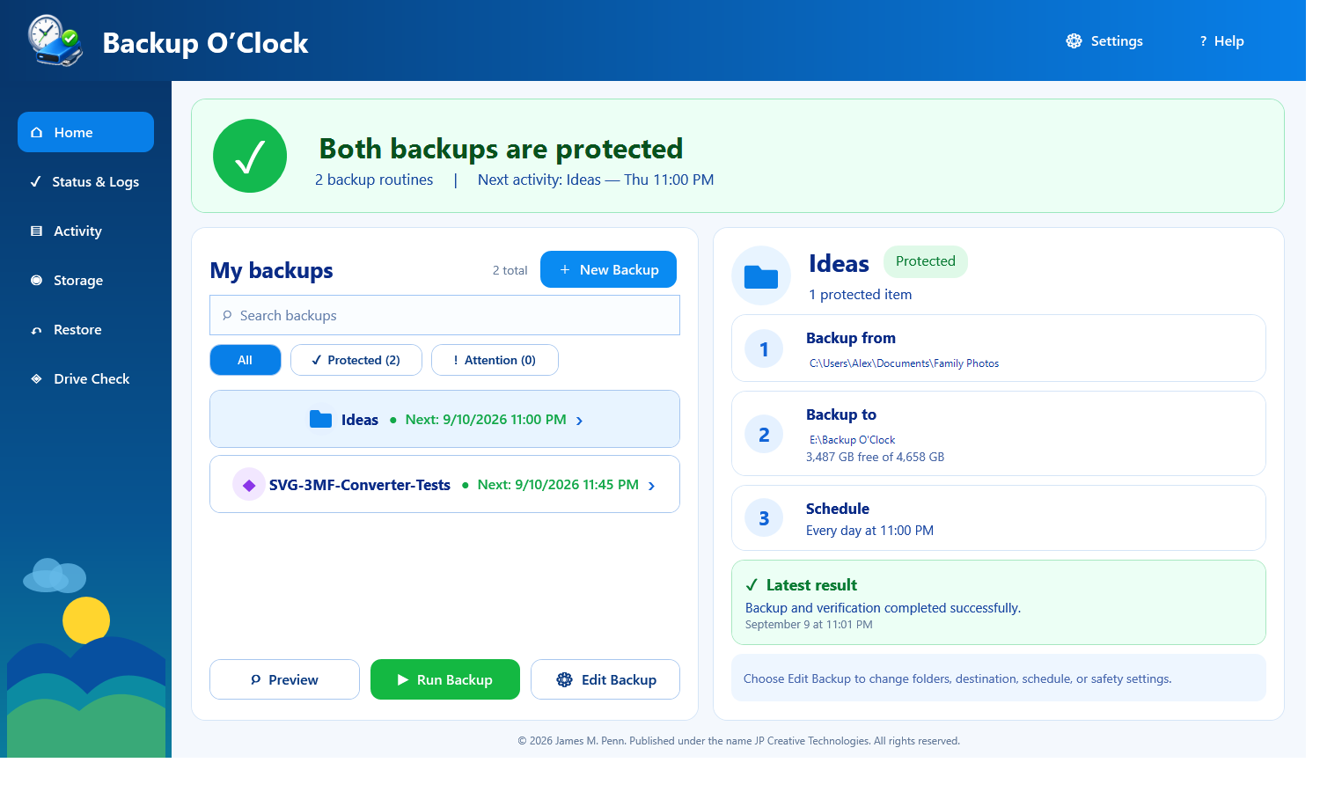This screenshot has width=1320, height=792.
Task: Click the green checkmark status circle
Action: 250,156
